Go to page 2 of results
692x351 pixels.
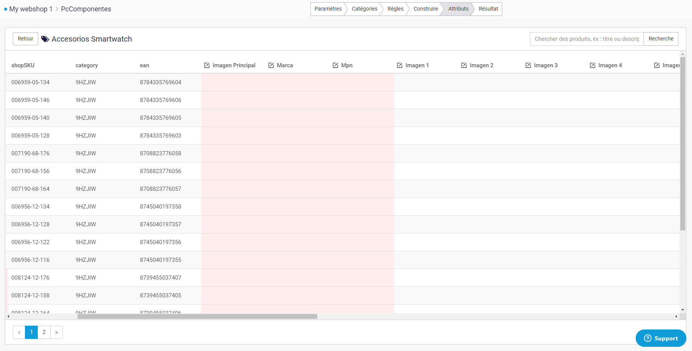(44, 332)
